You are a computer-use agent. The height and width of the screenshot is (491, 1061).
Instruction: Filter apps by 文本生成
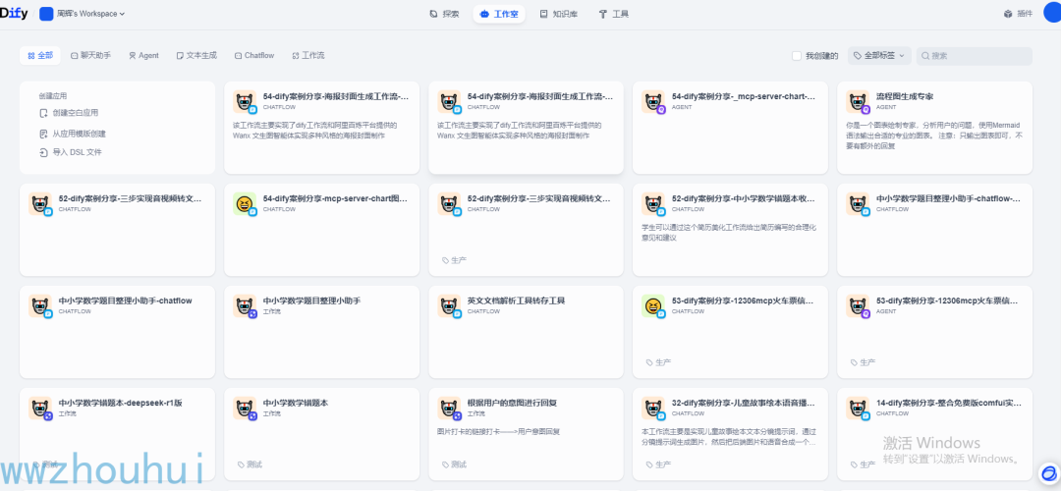pyautogui.click(x=196, y=55)
